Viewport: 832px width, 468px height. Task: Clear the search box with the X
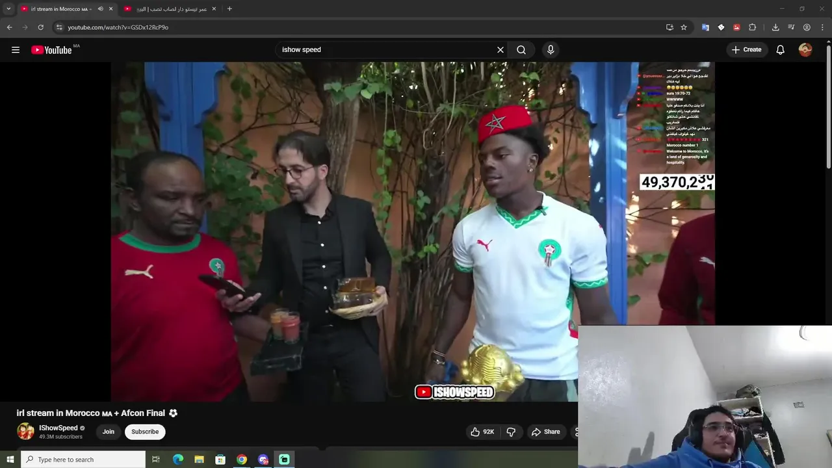500,49
